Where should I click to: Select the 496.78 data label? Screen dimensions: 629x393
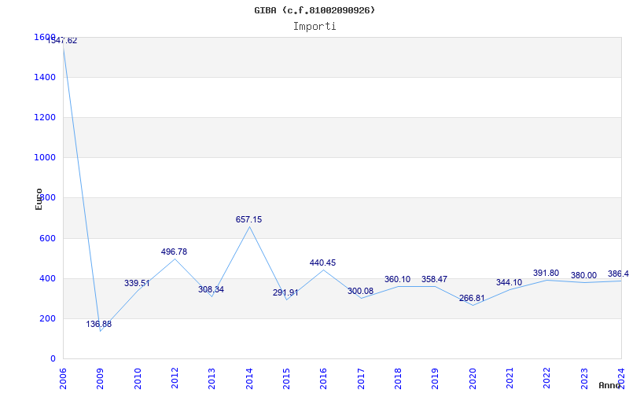[x=174, y=252]
